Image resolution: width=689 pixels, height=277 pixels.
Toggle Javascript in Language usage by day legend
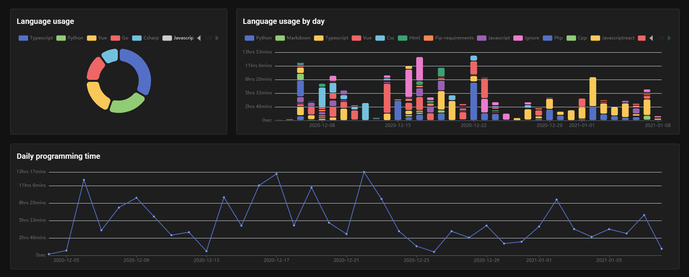[493, 38]
